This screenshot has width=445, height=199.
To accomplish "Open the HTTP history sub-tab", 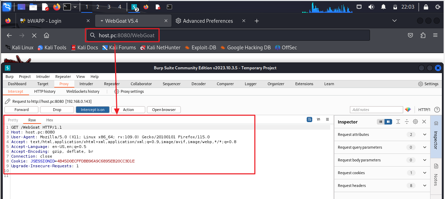I will click(x=45, y=91).
